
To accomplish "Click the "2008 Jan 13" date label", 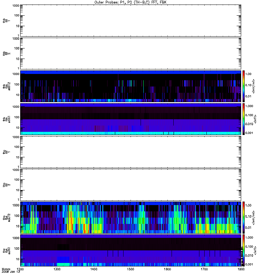I will [x=11, y=272].
